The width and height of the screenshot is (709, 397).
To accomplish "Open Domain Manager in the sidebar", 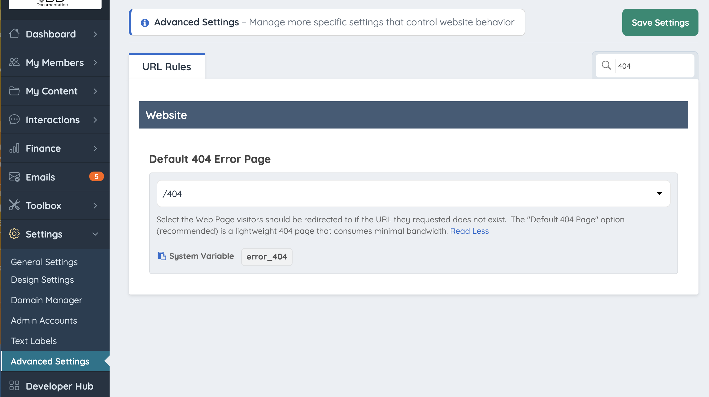I will 46,300.
